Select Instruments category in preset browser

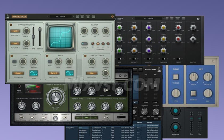click(83, 130)
